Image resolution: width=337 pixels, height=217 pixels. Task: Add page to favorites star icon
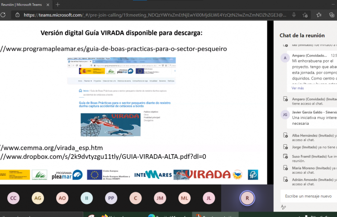305,15
